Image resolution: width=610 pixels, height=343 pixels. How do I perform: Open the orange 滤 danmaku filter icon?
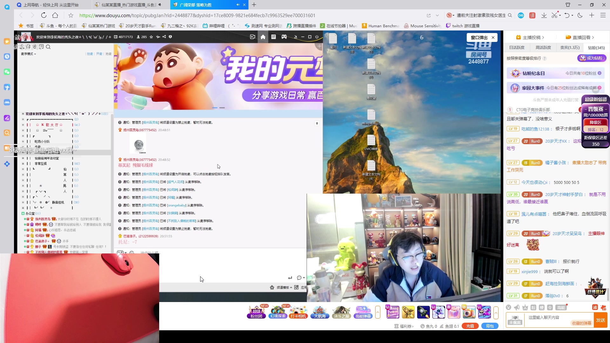[x=595, y=307]
